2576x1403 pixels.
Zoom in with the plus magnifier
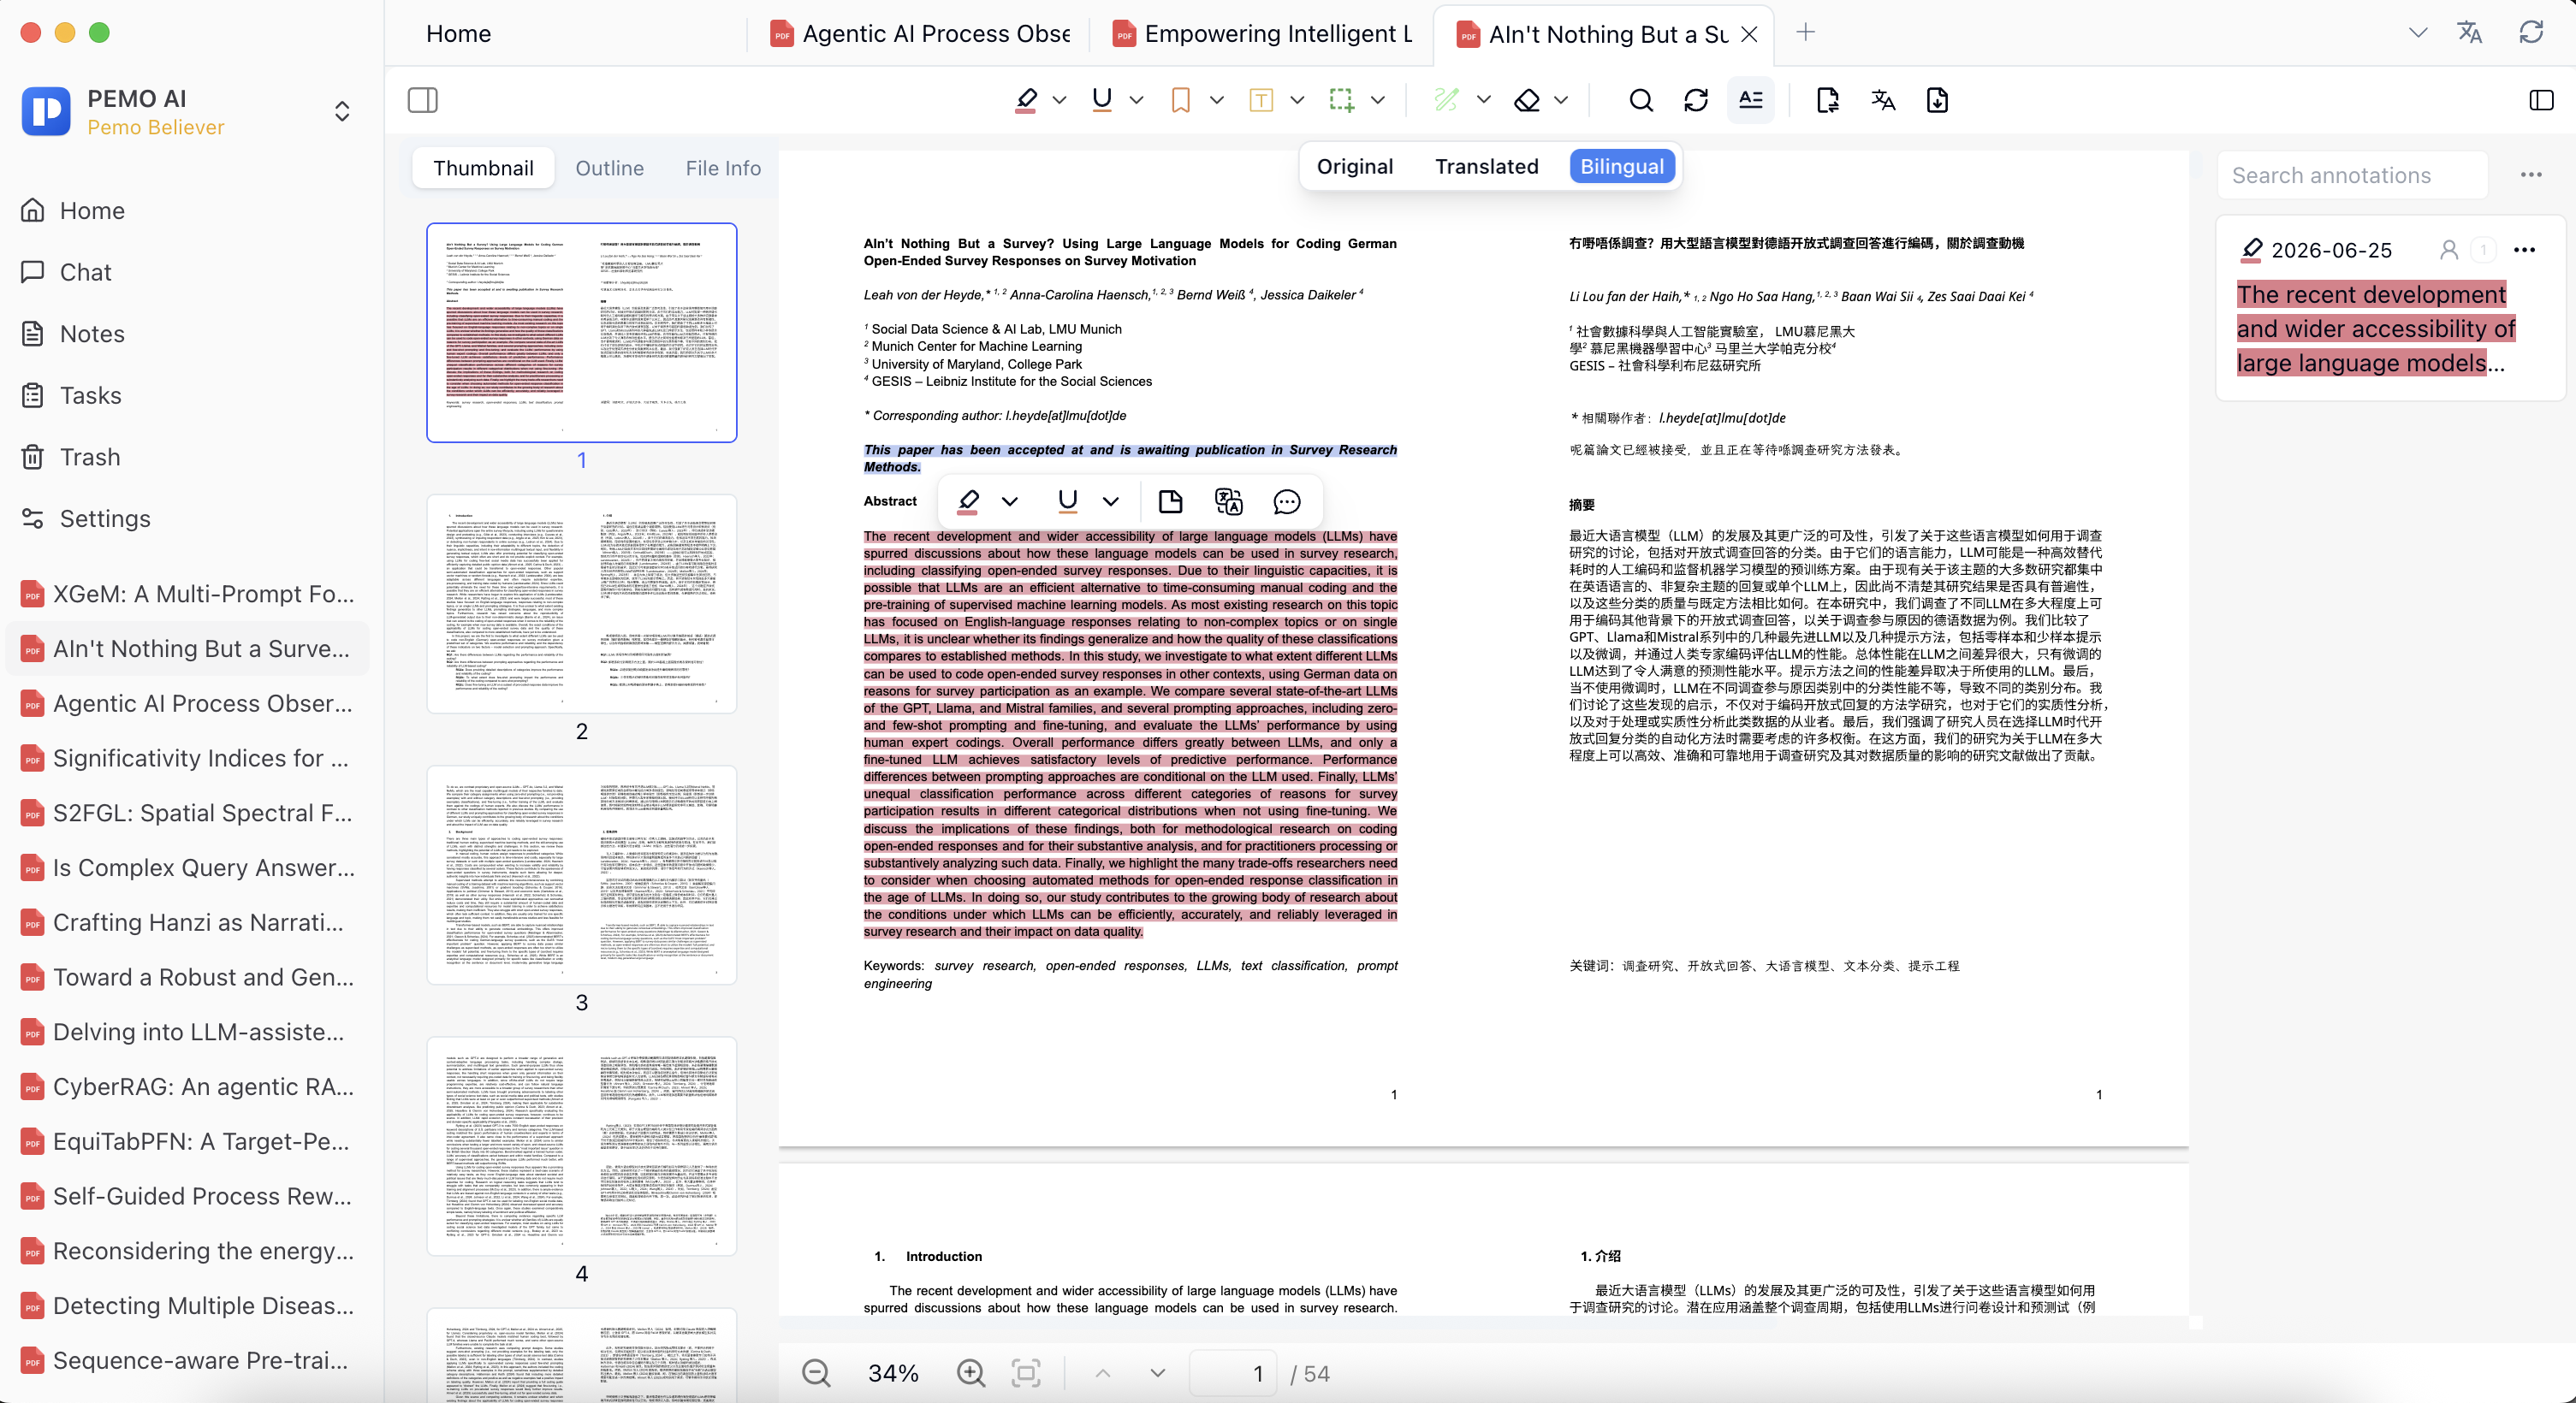[970, 1373]
